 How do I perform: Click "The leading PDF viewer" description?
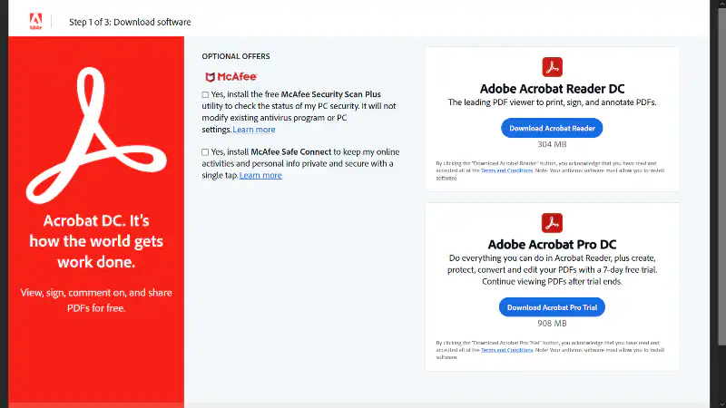[552, 102]
